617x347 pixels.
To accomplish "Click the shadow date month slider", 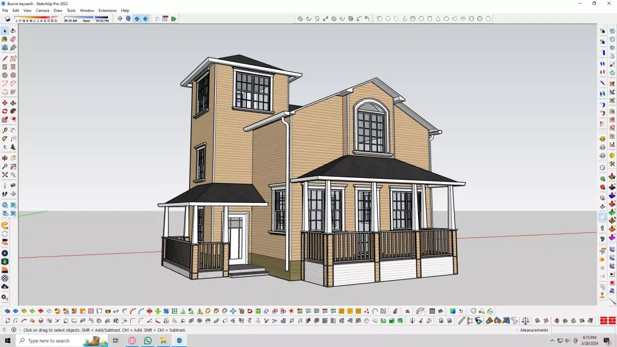I will [x=36, y=19].
